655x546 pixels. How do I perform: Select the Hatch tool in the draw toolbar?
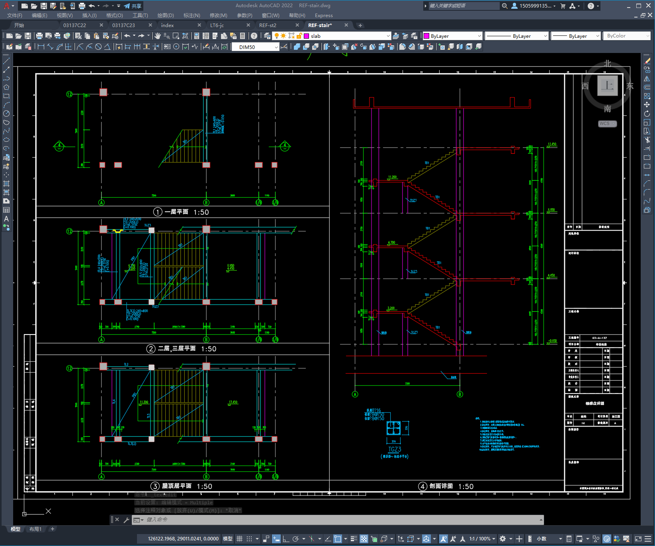(x=6, y=184)
